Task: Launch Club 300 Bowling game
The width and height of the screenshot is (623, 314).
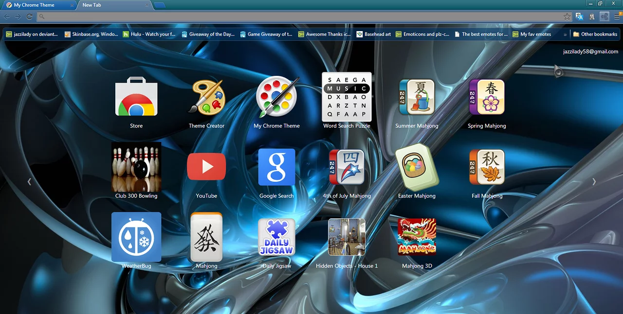Action: coord(136,167)
